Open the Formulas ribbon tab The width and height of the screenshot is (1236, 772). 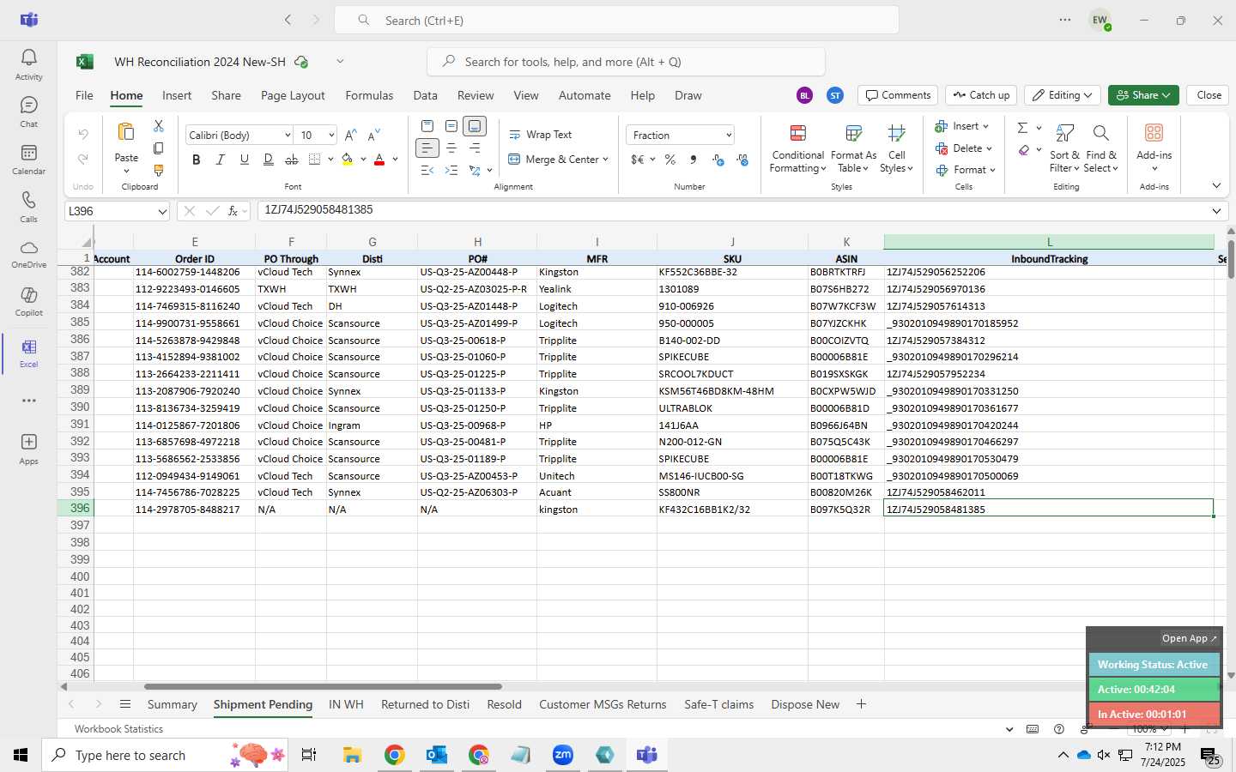point(369,95)
